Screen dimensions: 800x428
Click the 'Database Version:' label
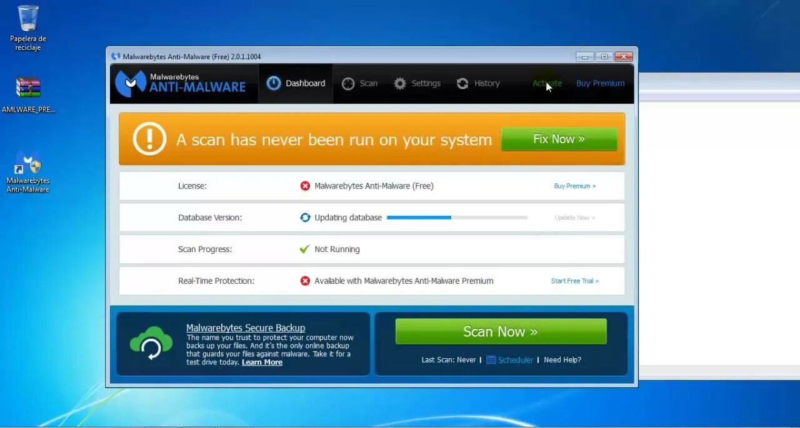click(210, 218)
